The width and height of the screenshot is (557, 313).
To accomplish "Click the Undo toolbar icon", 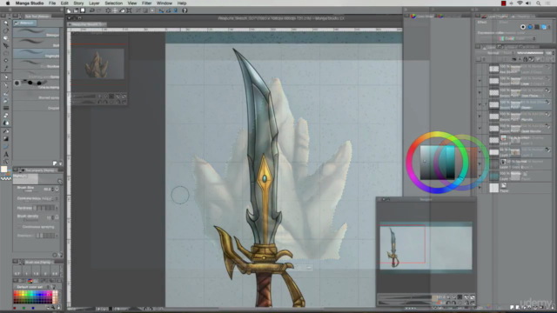I will point(92,10).
